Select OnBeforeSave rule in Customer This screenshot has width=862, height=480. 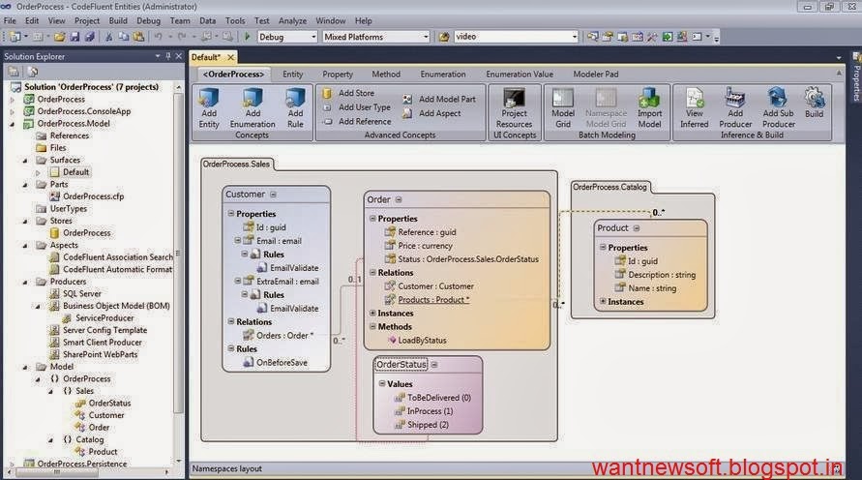[282, 362]
